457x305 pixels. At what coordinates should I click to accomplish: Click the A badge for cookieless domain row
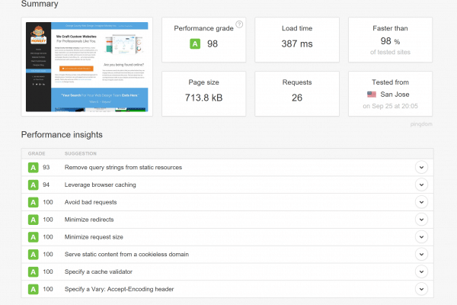coord(34,255)
